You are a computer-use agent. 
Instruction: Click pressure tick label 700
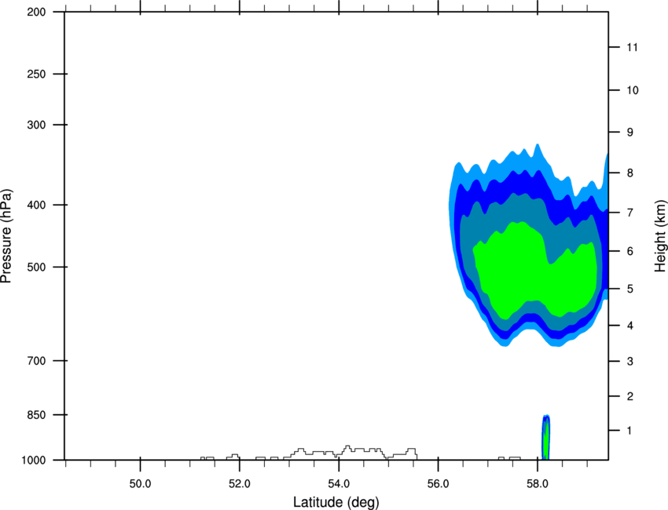[36, 360]
